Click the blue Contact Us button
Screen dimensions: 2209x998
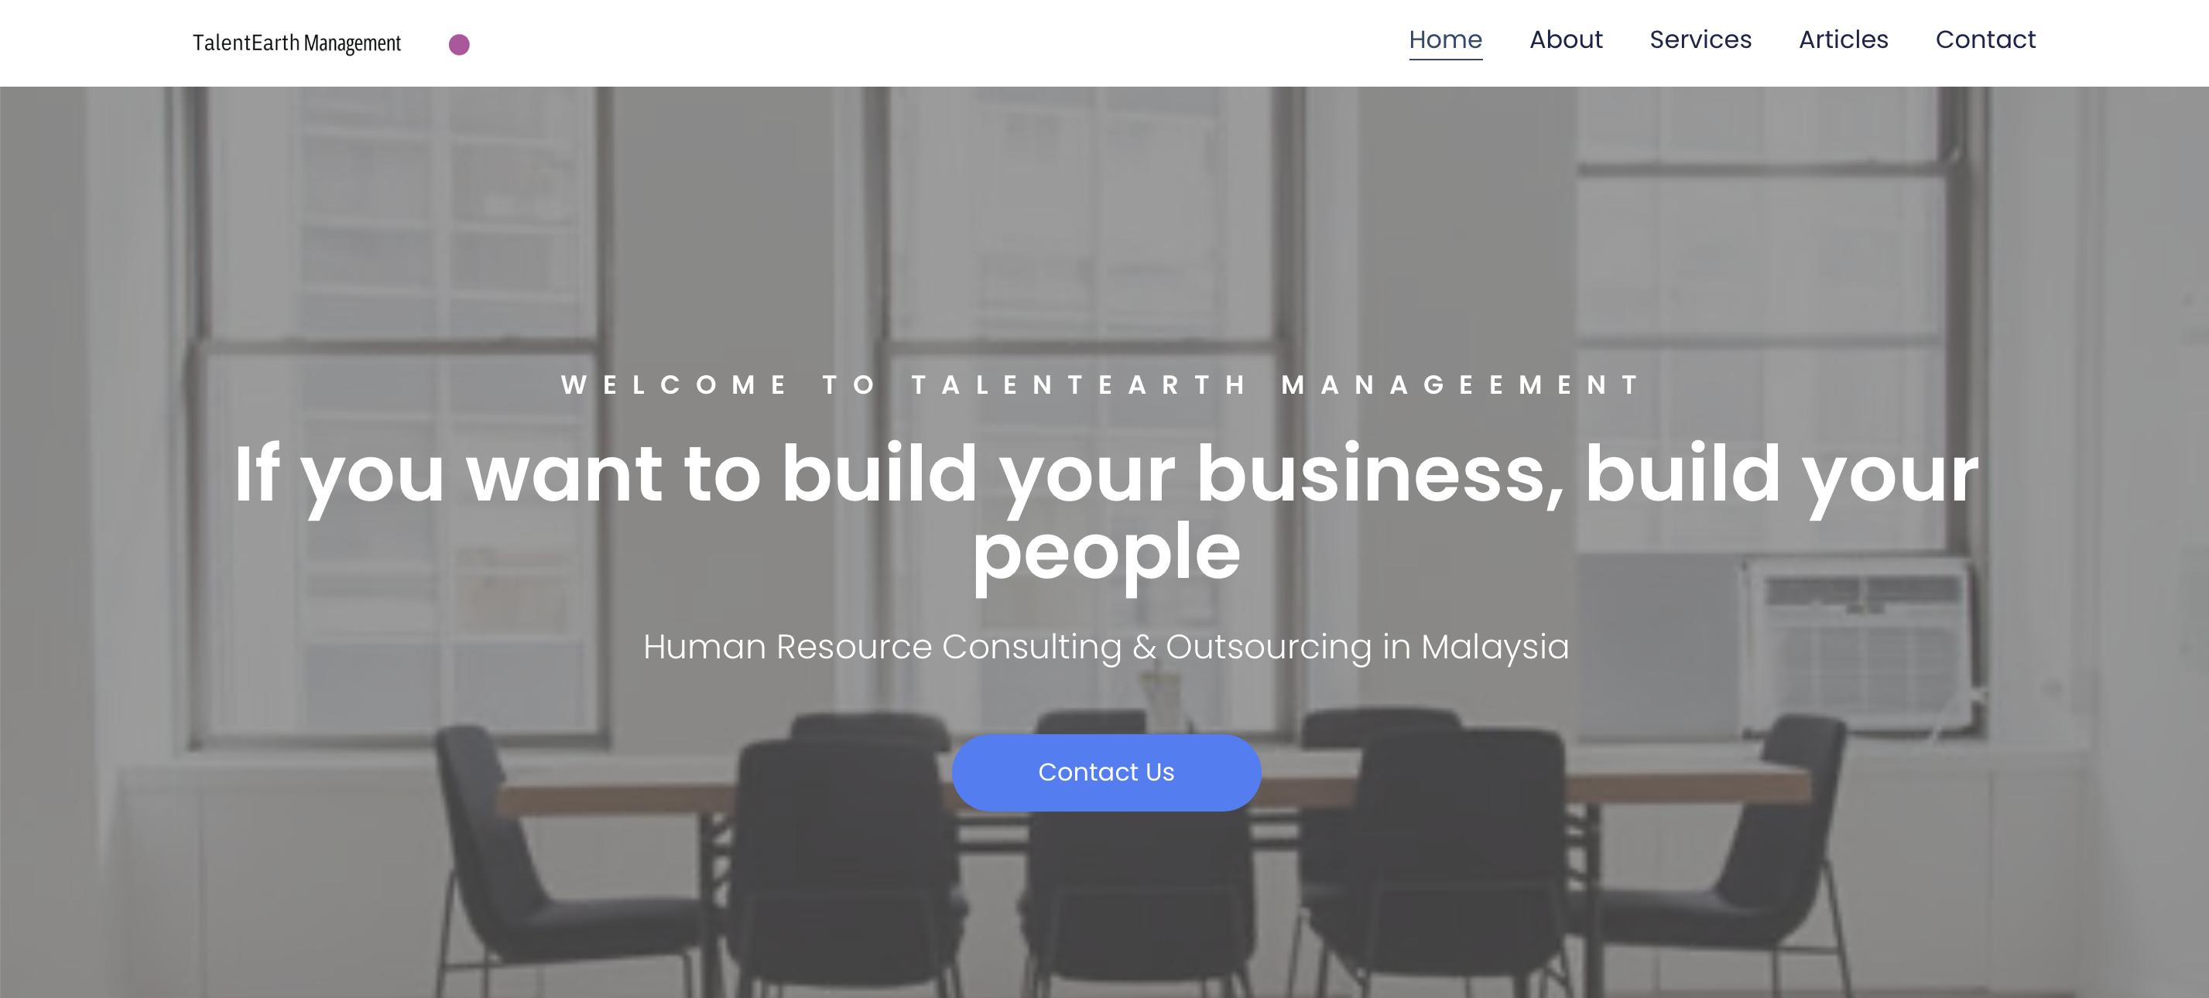pos(1105,773)
